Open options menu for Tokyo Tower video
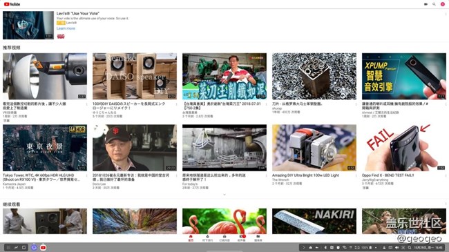 pos(86,175)
